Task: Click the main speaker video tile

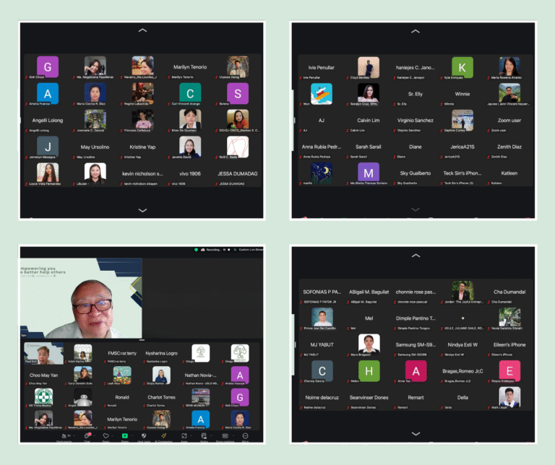Action: (82, 298)
